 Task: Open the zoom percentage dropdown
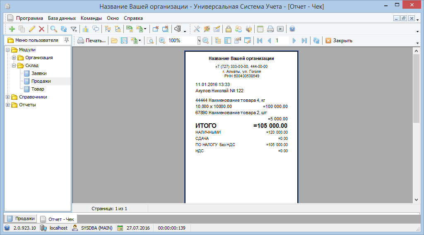(199, 41)
